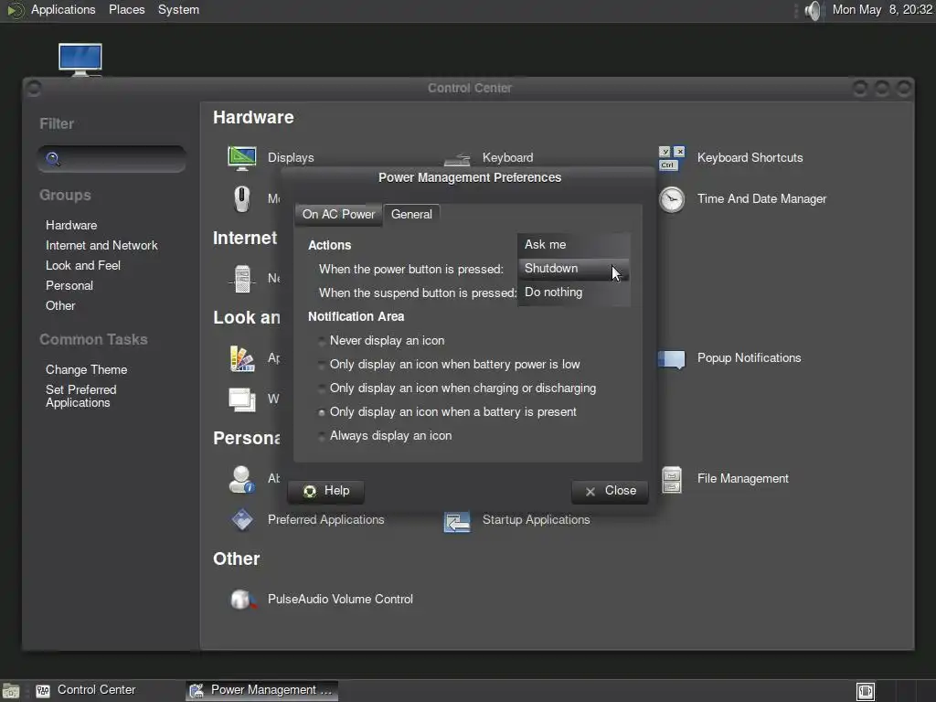Click the Help button in Power Management
Image resolution: width=936 pixels, height=702 pixels.
point(326,491)
